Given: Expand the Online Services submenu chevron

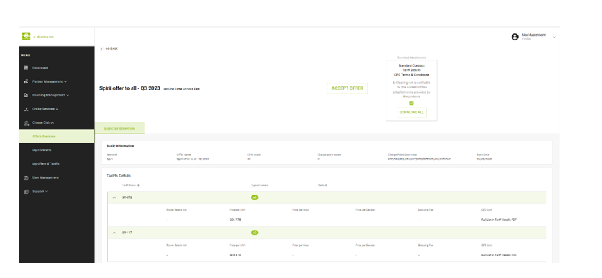Looking at the screenshot, I should 57,109.
